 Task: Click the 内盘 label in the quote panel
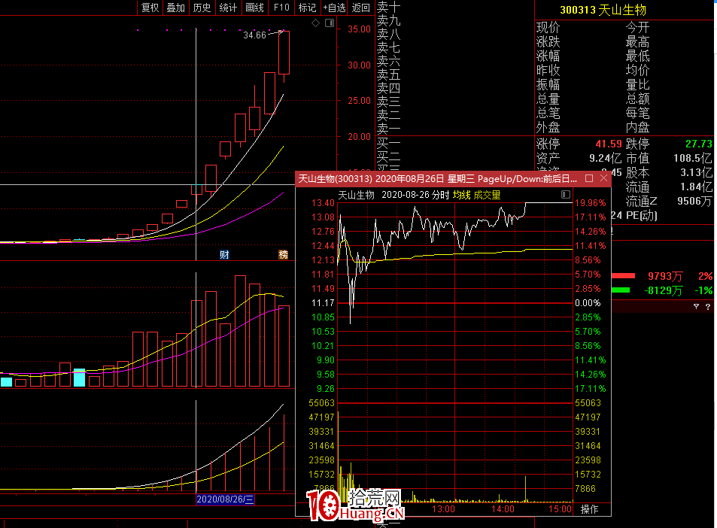point(637,127)
